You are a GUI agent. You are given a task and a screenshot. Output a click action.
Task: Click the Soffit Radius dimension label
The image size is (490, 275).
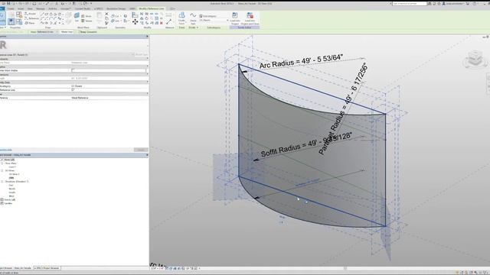(306, 144)
